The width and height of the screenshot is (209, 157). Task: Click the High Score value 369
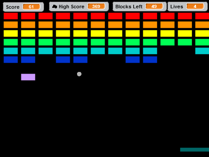[x=96, y=7]
